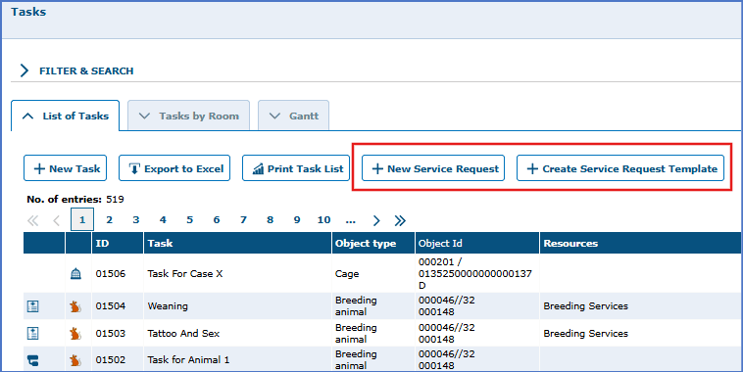Go to page 8
This screenshot has height=372, width=743.
(x=271, y=220)
